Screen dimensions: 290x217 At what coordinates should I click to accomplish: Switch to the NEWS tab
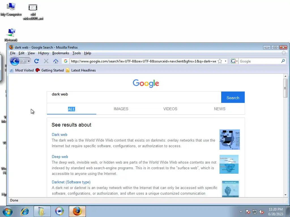click(x=220, y=109)
